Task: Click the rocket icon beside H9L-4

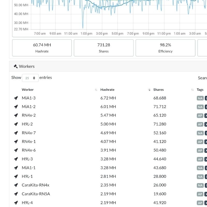Action: point(16,203)
